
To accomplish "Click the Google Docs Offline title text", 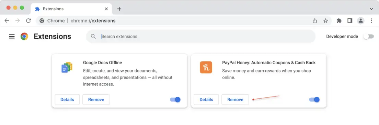I will point(103,63).
